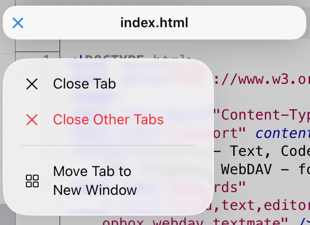
Task: Click the code fragment ending in rds"
Action: point(230,187)
